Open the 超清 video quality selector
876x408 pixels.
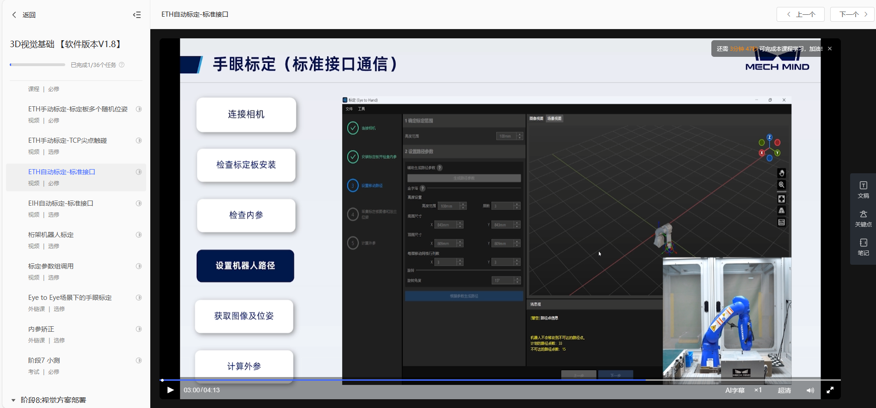point(784,390)
